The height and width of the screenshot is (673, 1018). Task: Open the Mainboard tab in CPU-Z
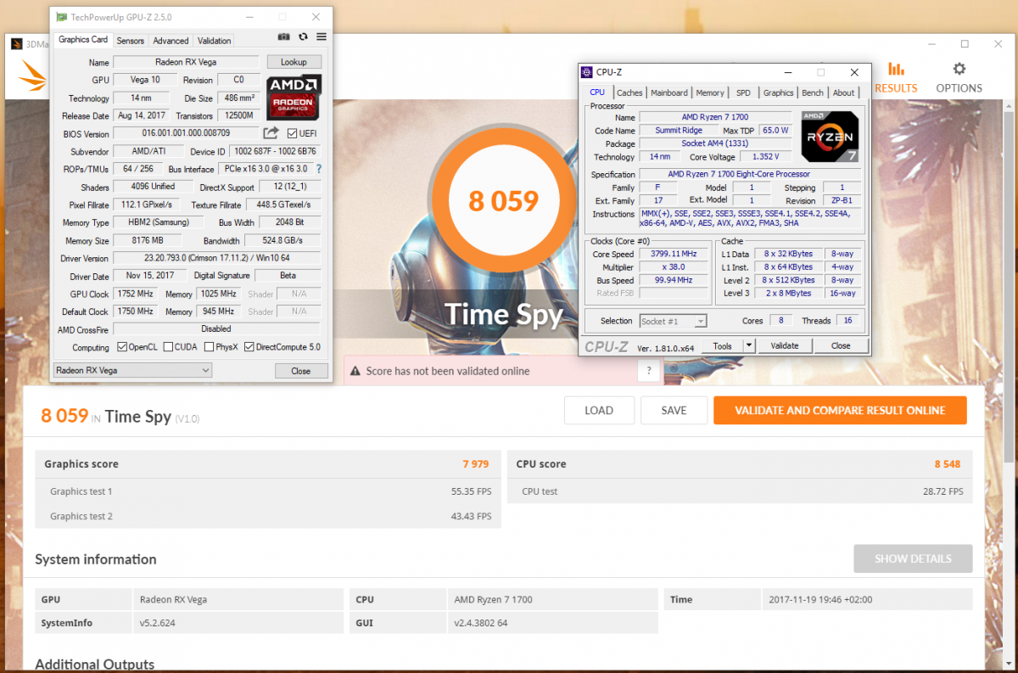(669, 93)
